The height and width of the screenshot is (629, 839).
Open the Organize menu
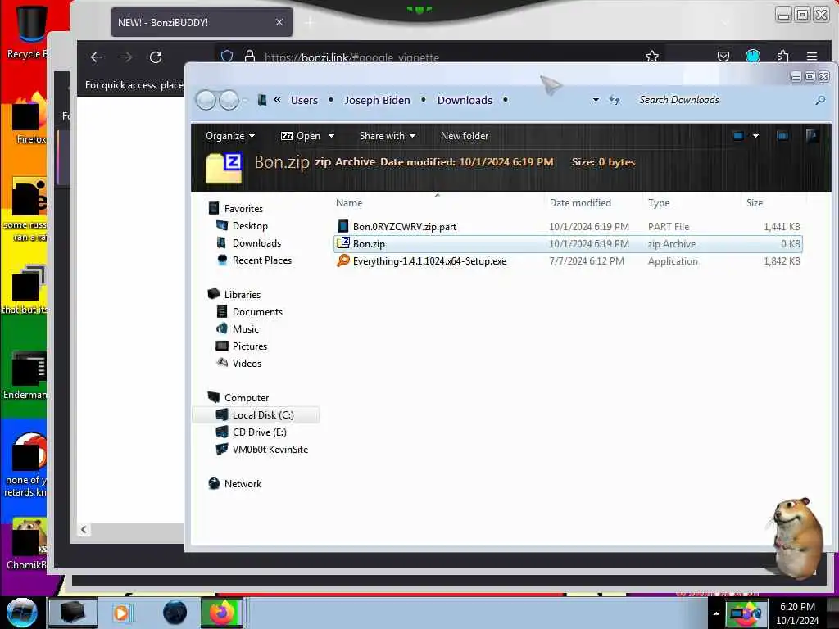(230, 136)
